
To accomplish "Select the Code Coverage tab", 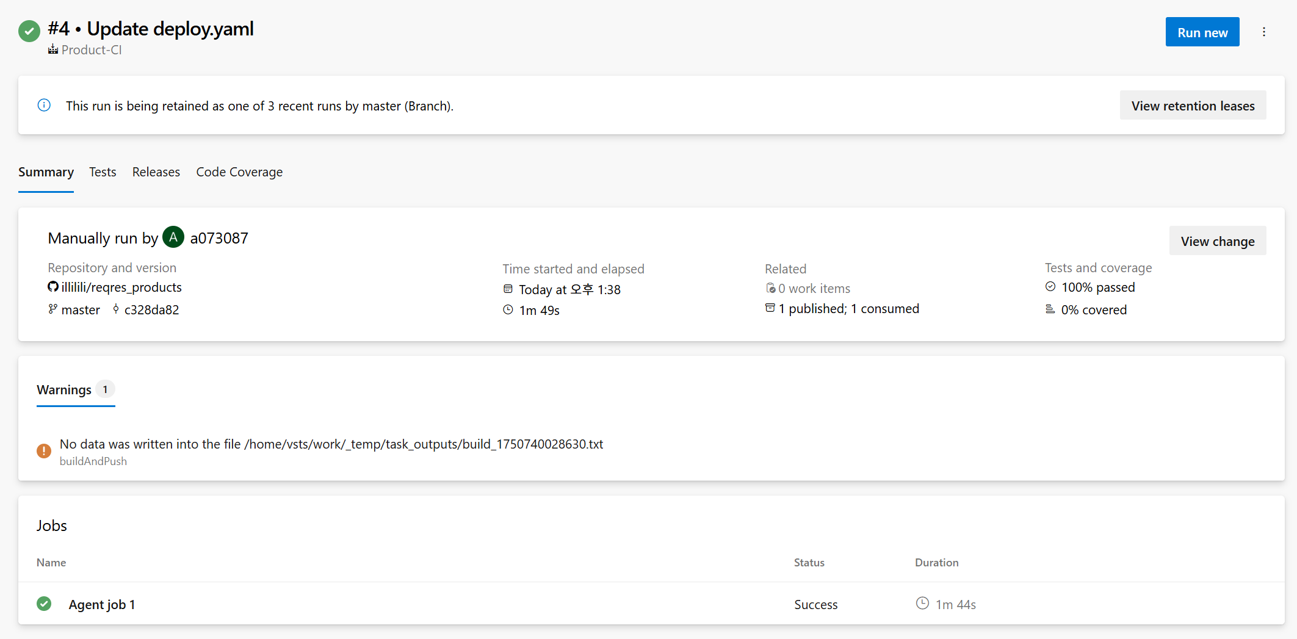I will (x=239, y=172).
